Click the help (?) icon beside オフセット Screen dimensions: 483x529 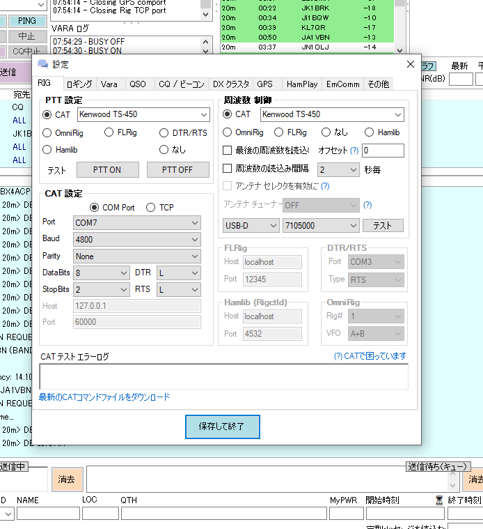tap(354, 151)
